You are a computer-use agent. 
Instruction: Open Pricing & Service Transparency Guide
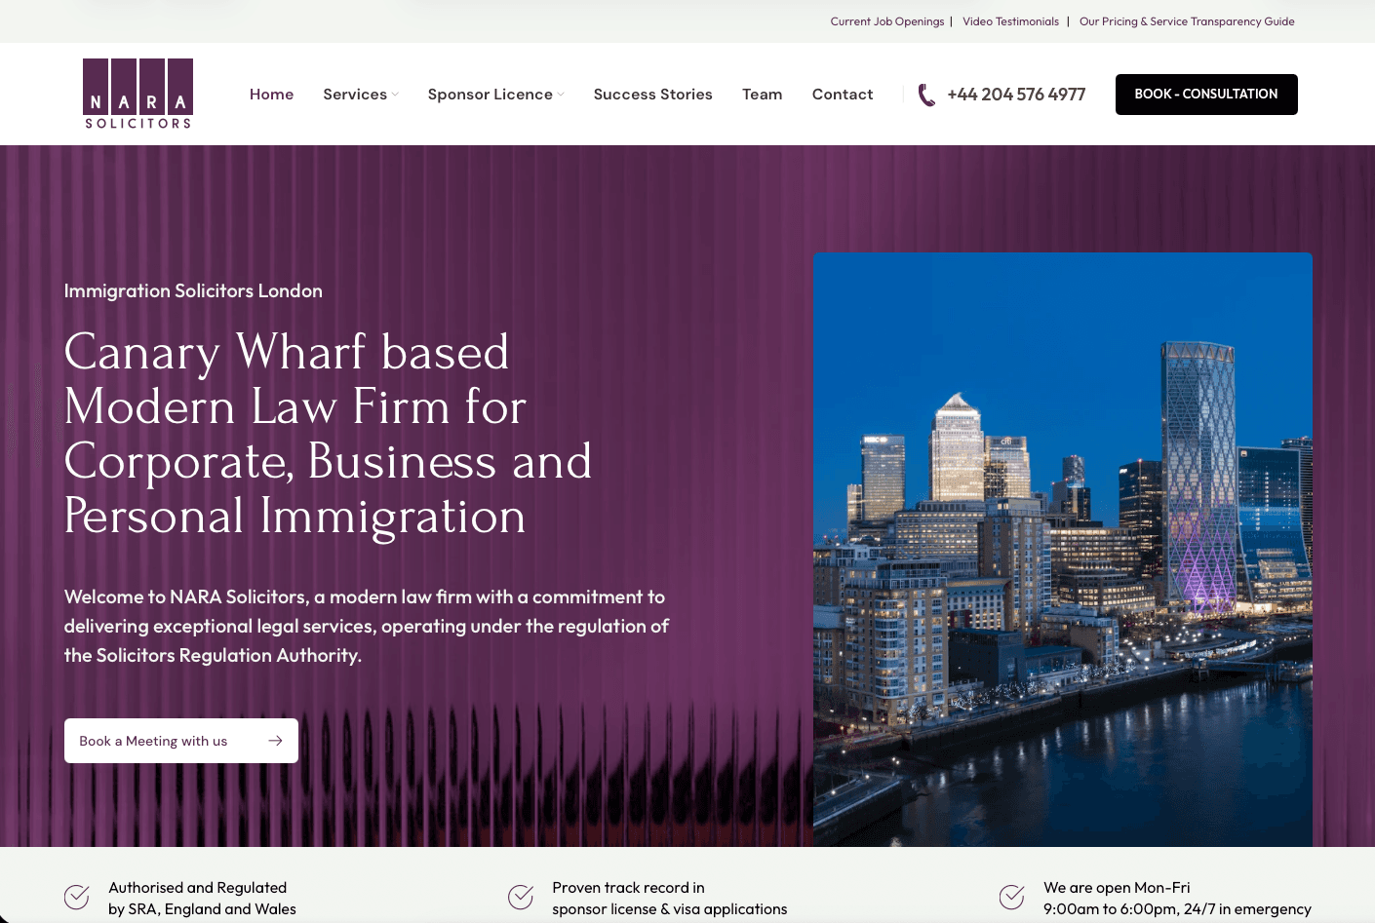(x=1187, y=21)
